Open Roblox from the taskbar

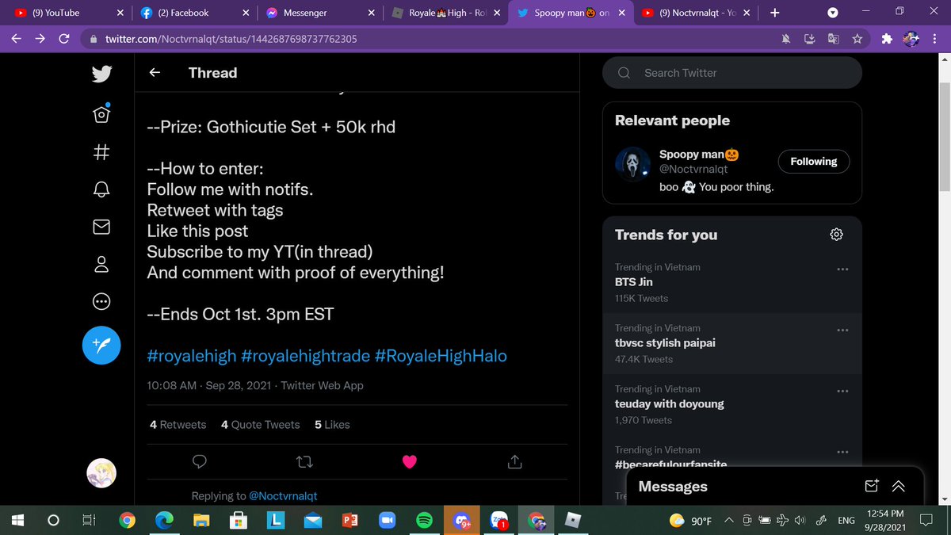572,520
